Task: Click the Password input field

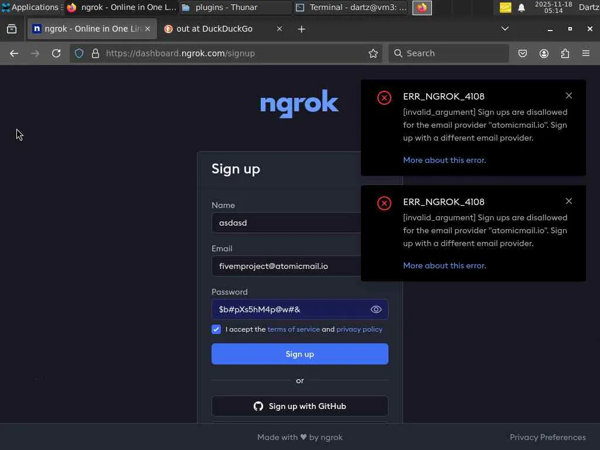Action: pos(300,309)
